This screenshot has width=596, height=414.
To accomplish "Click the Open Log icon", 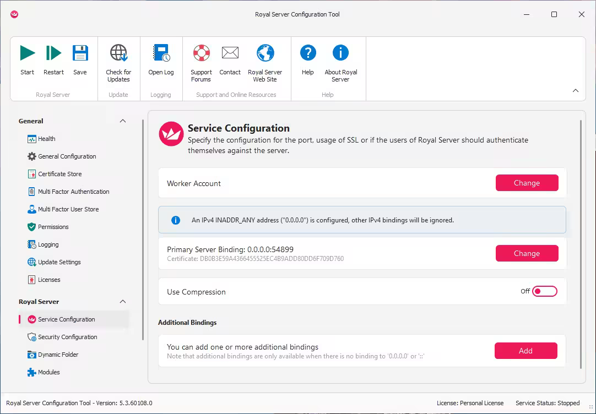I will pos(161,53).
